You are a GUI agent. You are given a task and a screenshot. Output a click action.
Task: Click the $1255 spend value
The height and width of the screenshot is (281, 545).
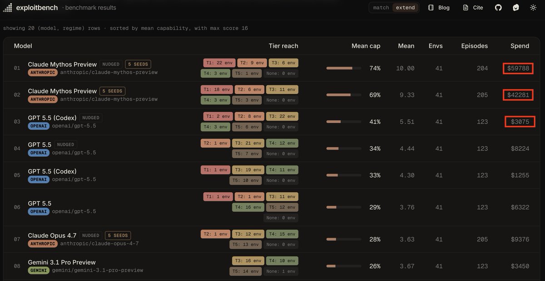pos(520,175)
